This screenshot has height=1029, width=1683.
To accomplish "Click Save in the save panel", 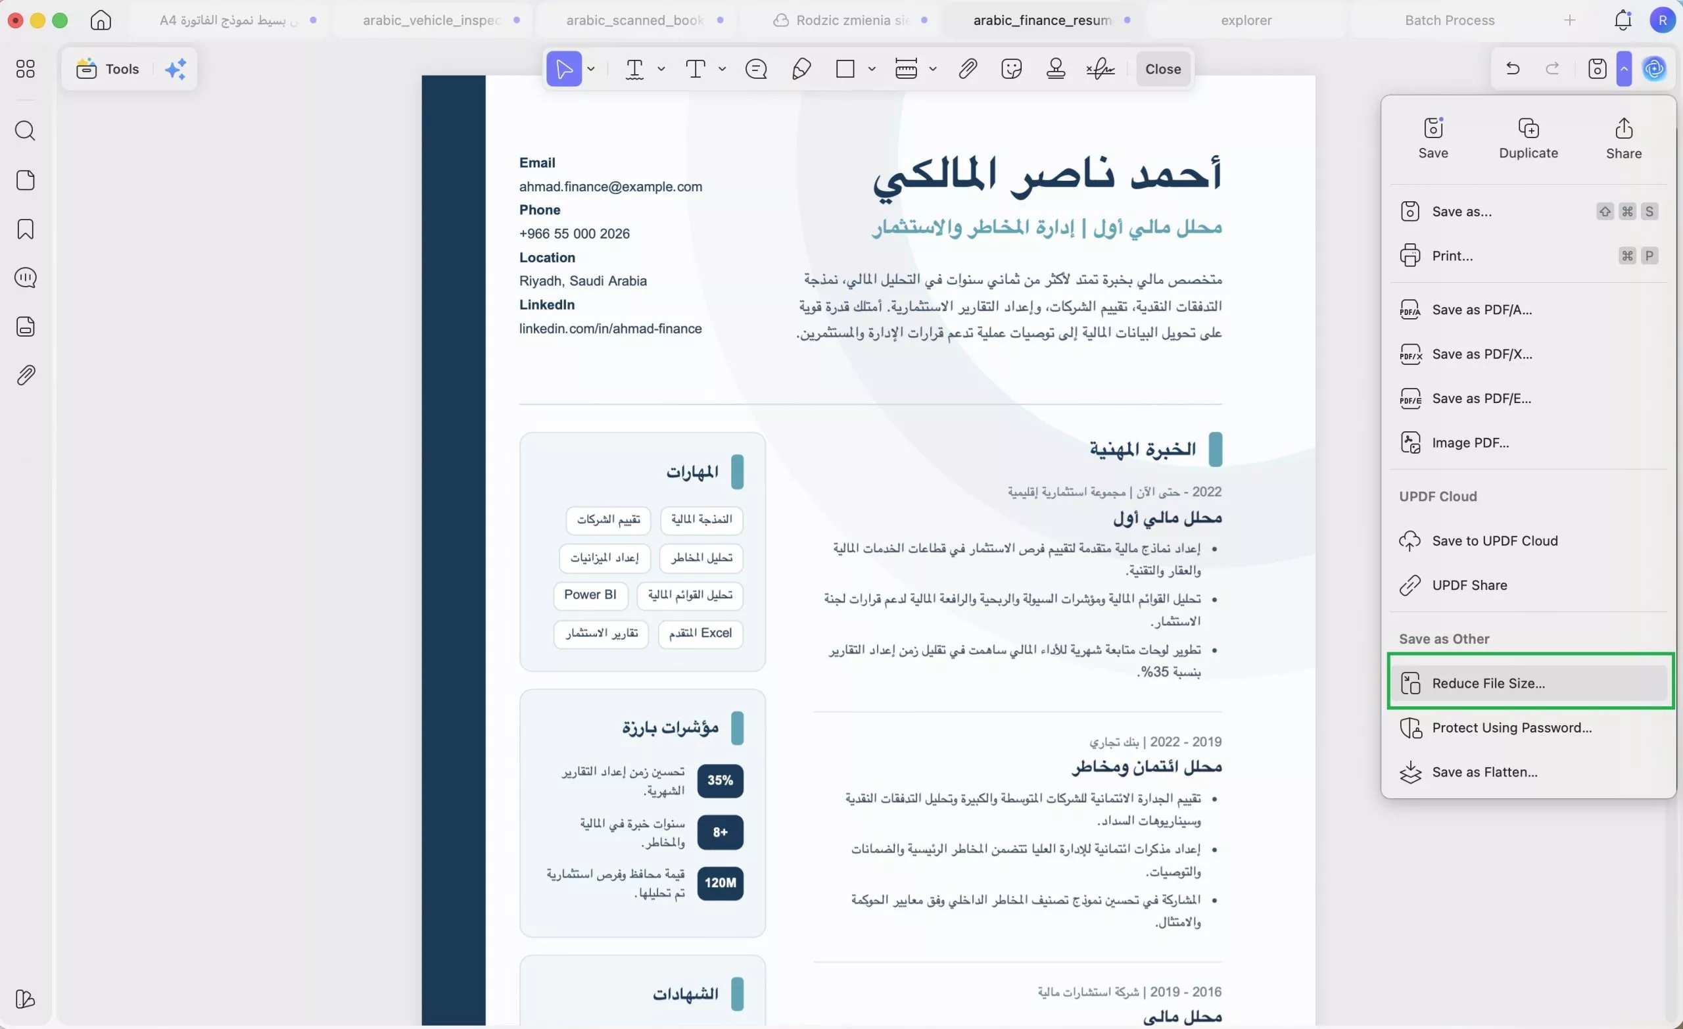I will pos(1433,138).
